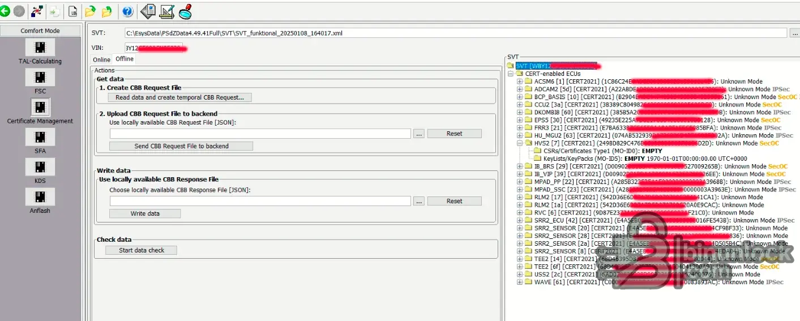Image resolution: width=800 pixels, height=321 pixels.
Task: Click the folder icon beside the help icon
Action: tap(107, 11)
